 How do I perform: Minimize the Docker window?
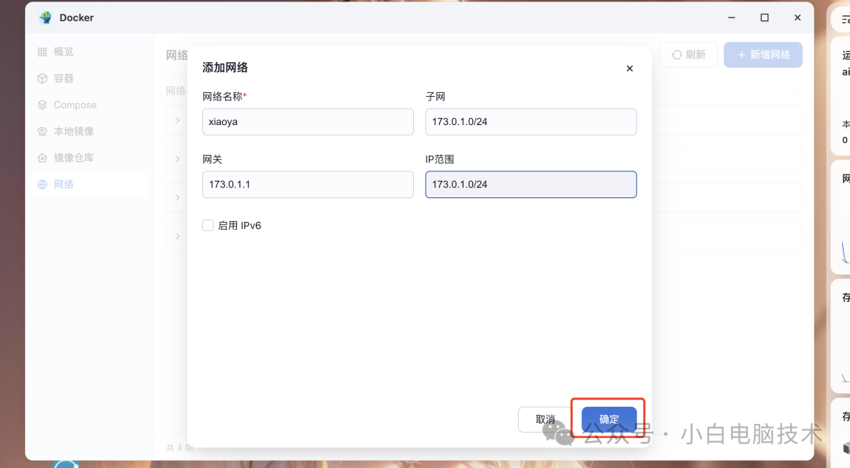[731, 17]
